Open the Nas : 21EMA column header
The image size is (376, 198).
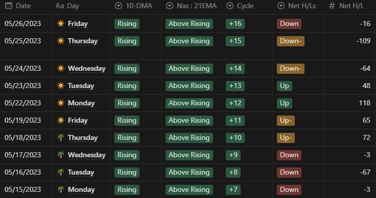point(192,7)
